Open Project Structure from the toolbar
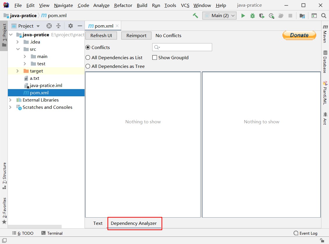The width and height of the screenshot is (329, 244). coord(302,16)
